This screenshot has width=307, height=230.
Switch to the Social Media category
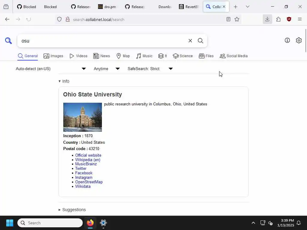click(x=234, y=56)
